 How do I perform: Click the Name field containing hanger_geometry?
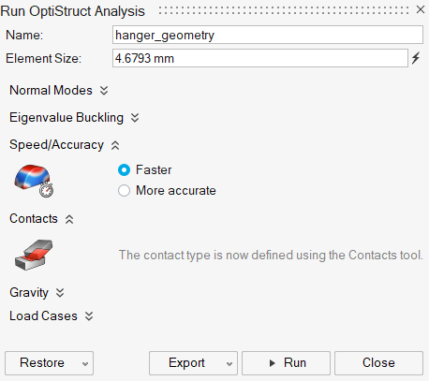268,35
